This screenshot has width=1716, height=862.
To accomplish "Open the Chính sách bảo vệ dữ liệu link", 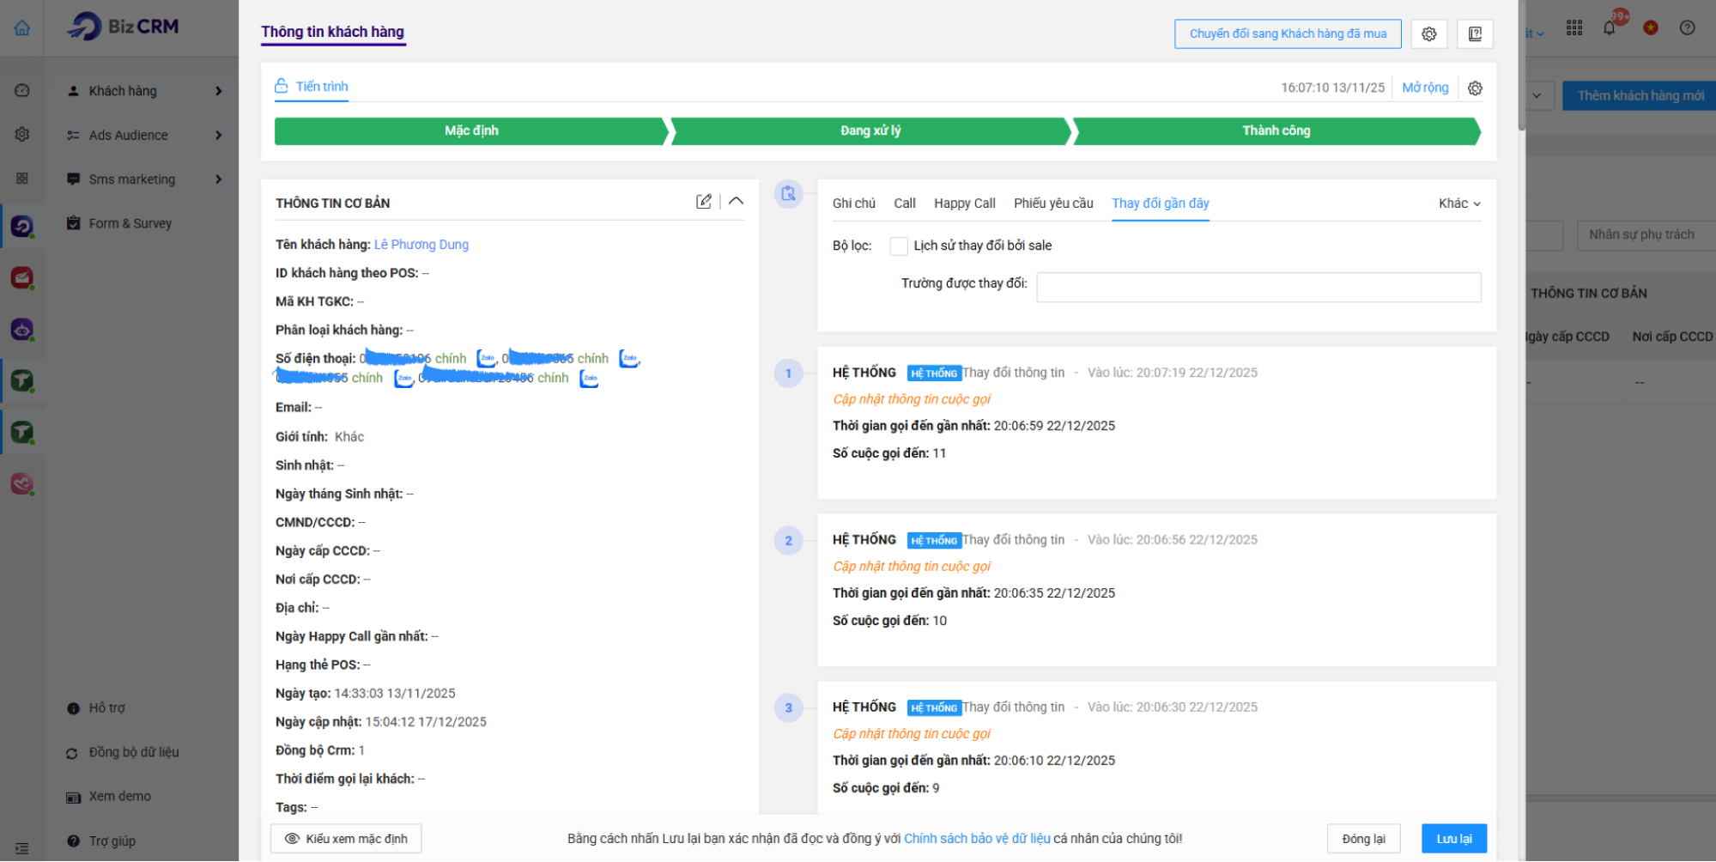I will (977, 839).
